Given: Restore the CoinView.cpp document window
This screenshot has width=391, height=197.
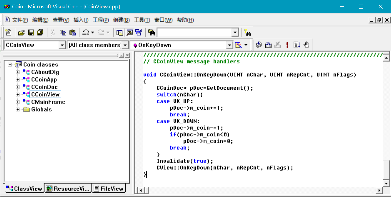Looking at the screenshot, I should 379,20.
